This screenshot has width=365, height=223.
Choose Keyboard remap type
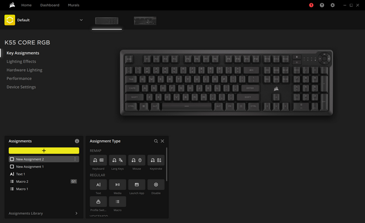click(98, 160)
